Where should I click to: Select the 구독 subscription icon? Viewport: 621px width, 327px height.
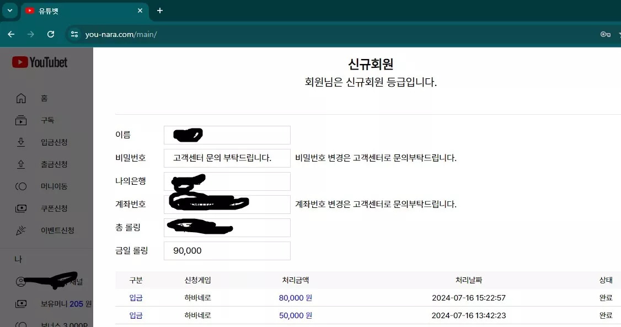pyautogui.click(x=21, y=120)
